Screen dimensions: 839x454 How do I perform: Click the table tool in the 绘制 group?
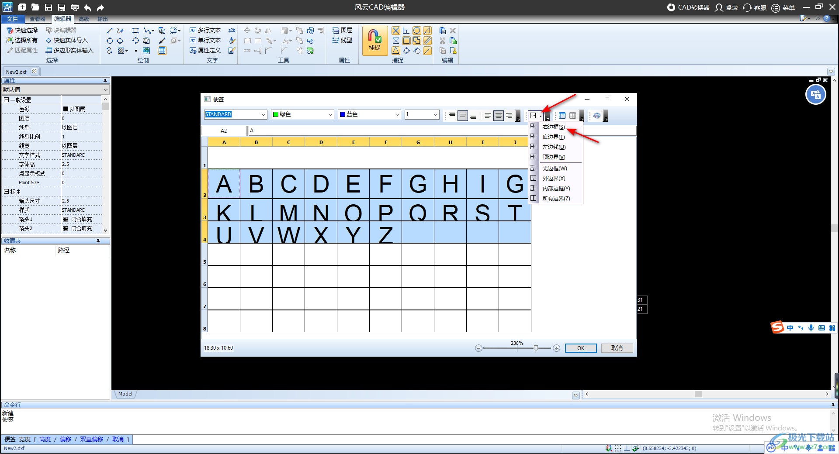point(162,51)
